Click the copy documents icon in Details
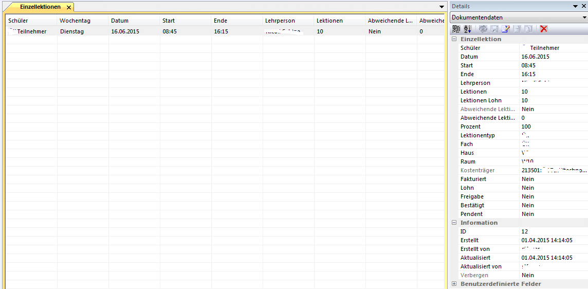 (528, 29)
